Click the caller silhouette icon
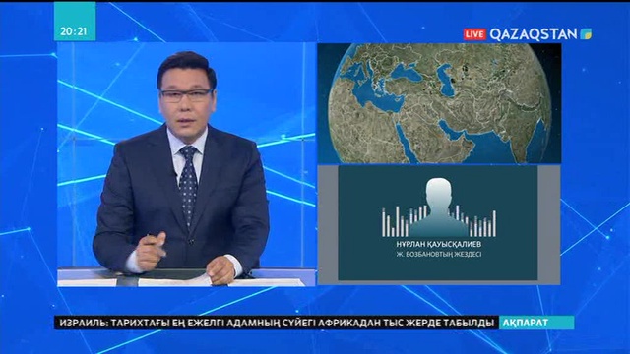Screen dimensions: 630x354 (439, 207)
